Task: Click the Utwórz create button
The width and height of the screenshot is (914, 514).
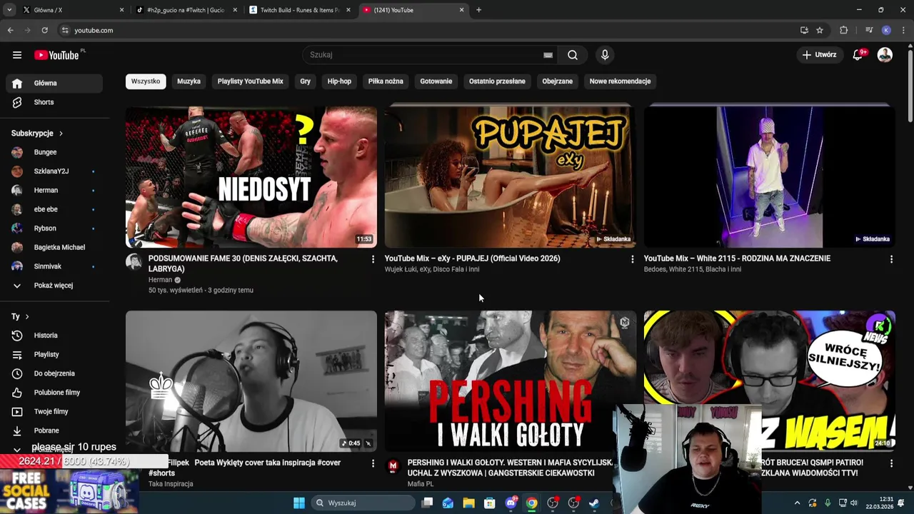Action: [818, 55]
